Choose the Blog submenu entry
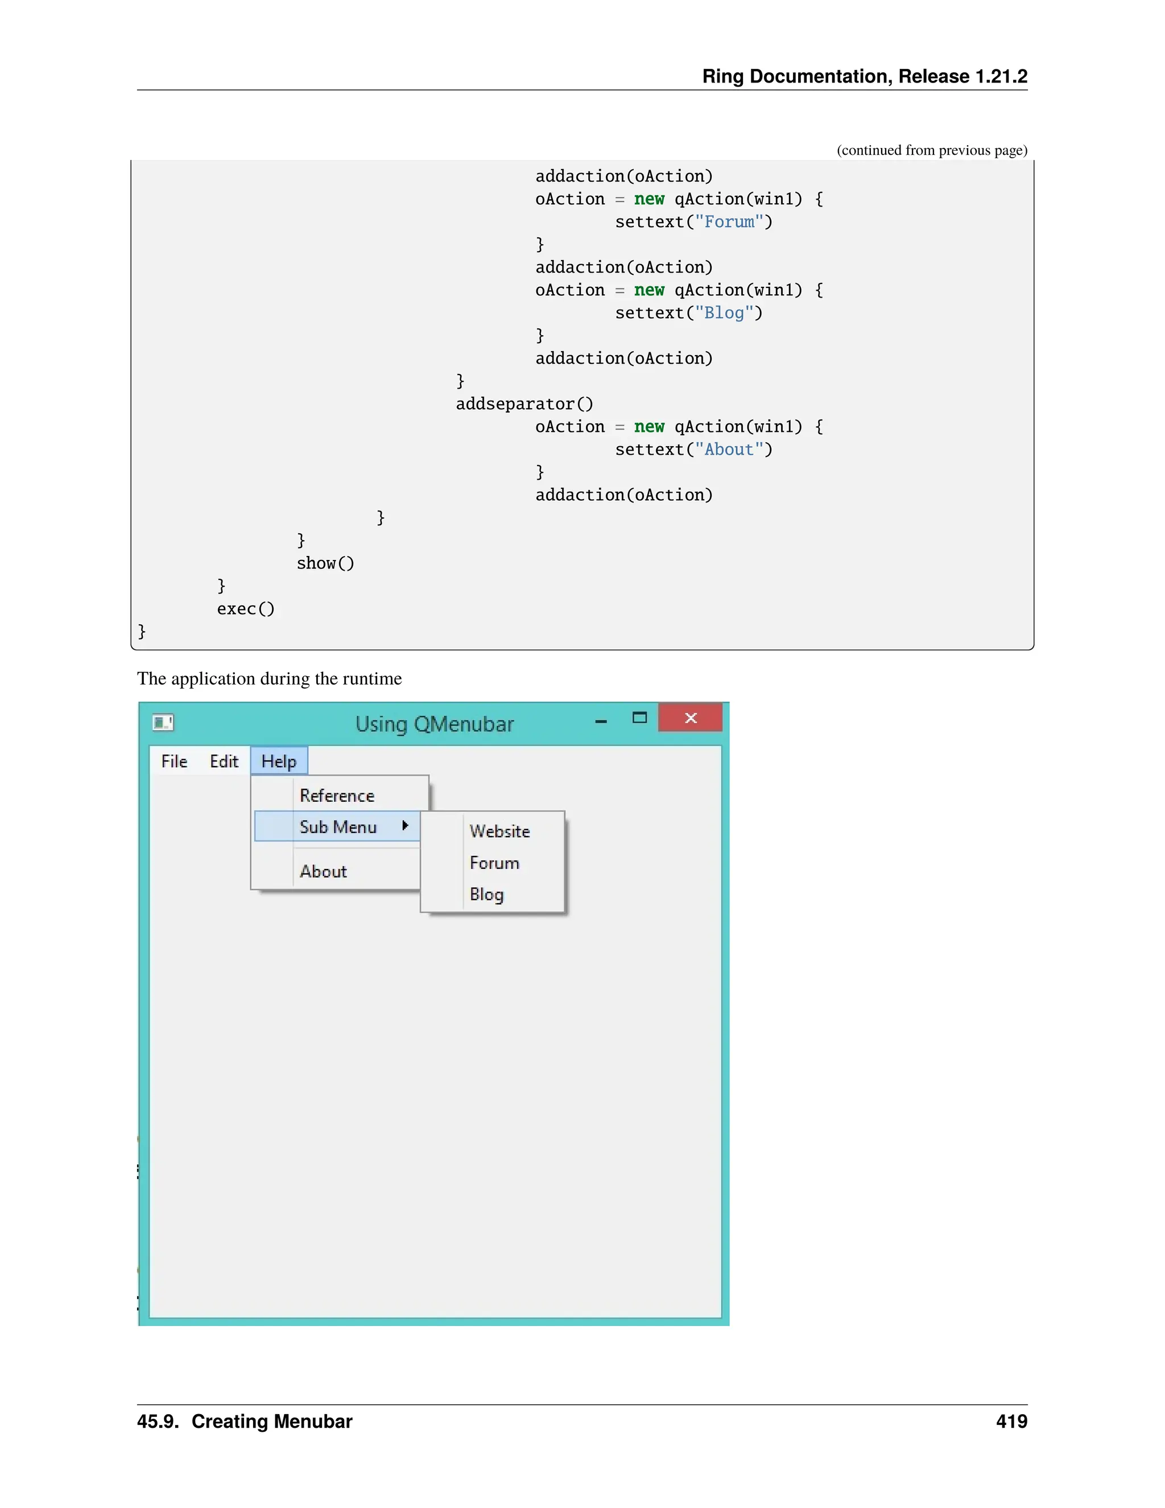Screen dimensions: 1165x1508 (x=486, y=895)
